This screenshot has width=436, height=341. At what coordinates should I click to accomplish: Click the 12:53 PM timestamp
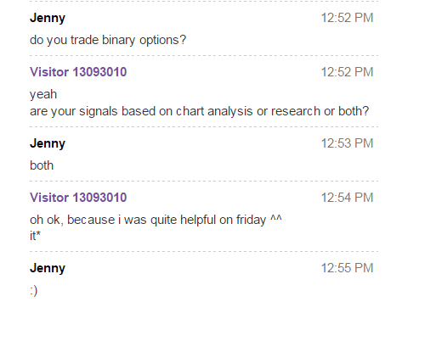347,143
